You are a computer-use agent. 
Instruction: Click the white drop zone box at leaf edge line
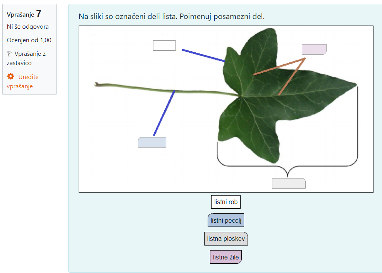pos(164,46)
